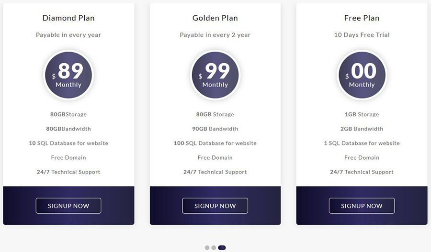The height and width of the screenshot is (252, 431).
Task: Click the Free Plan heading
Action: click(362, 18)
